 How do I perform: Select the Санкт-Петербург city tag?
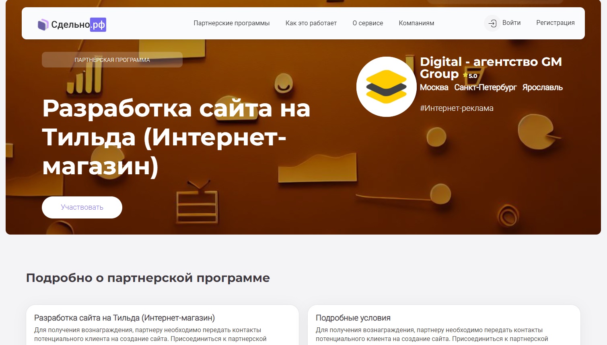pyautogui.click(x=485, y=88)
